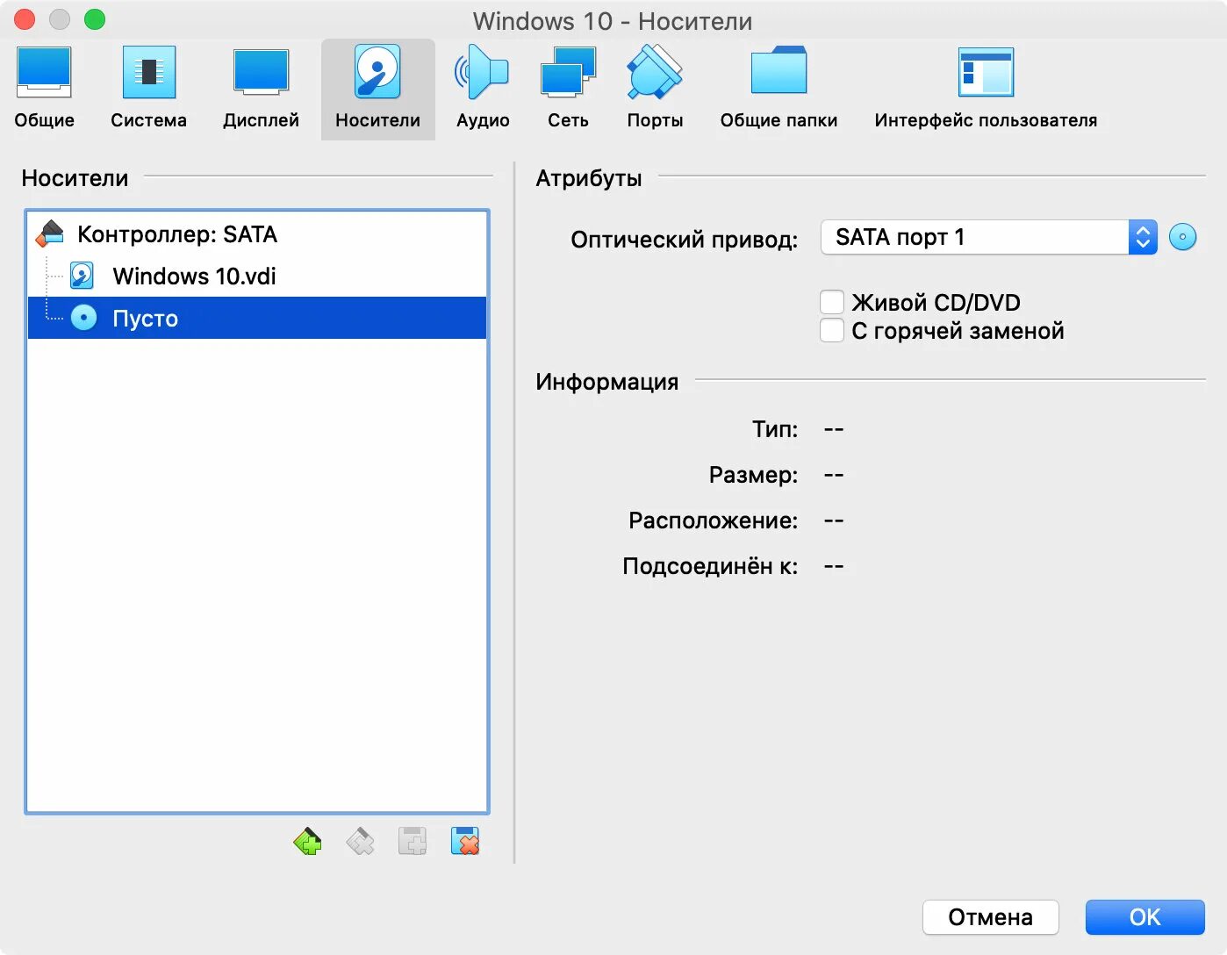
Task: Open the optical disk selection menu
Action: (1183, 236)
